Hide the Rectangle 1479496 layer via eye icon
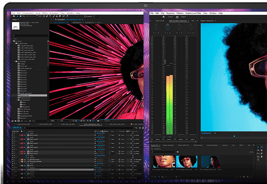 coord(12,162)
